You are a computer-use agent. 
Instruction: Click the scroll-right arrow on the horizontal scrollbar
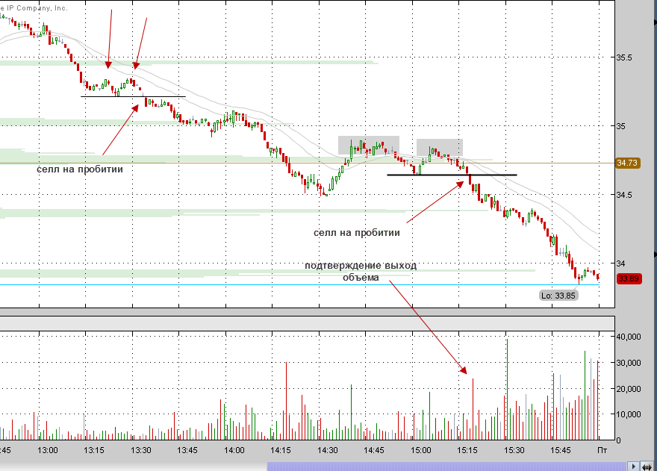click(634, 467)
